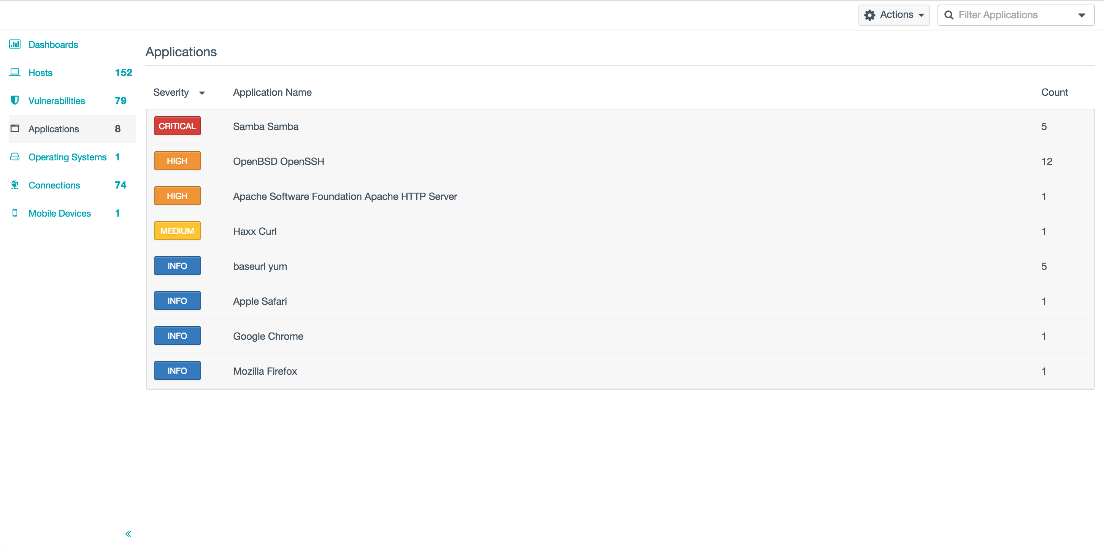Click the Connections globe icon
1104x548 pixels.
[15, 185]
